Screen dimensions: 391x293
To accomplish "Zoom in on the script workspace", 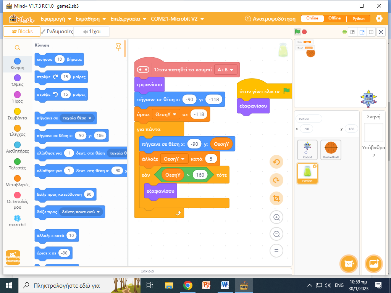I will (x=276, y=217).
